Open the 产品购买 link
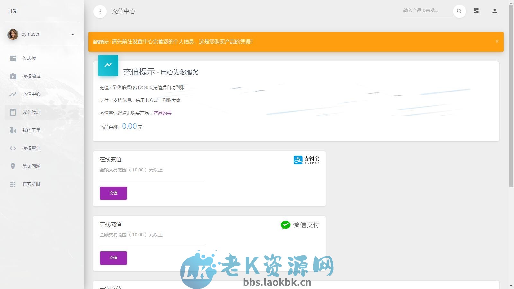The height and width of the screenshot is (289, 514). coord(162,113)
